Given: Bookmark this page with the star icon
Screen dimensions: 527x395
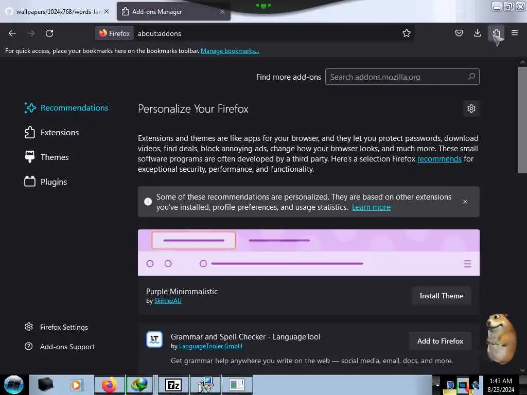Looking at the screenshot, I should 407,33.
